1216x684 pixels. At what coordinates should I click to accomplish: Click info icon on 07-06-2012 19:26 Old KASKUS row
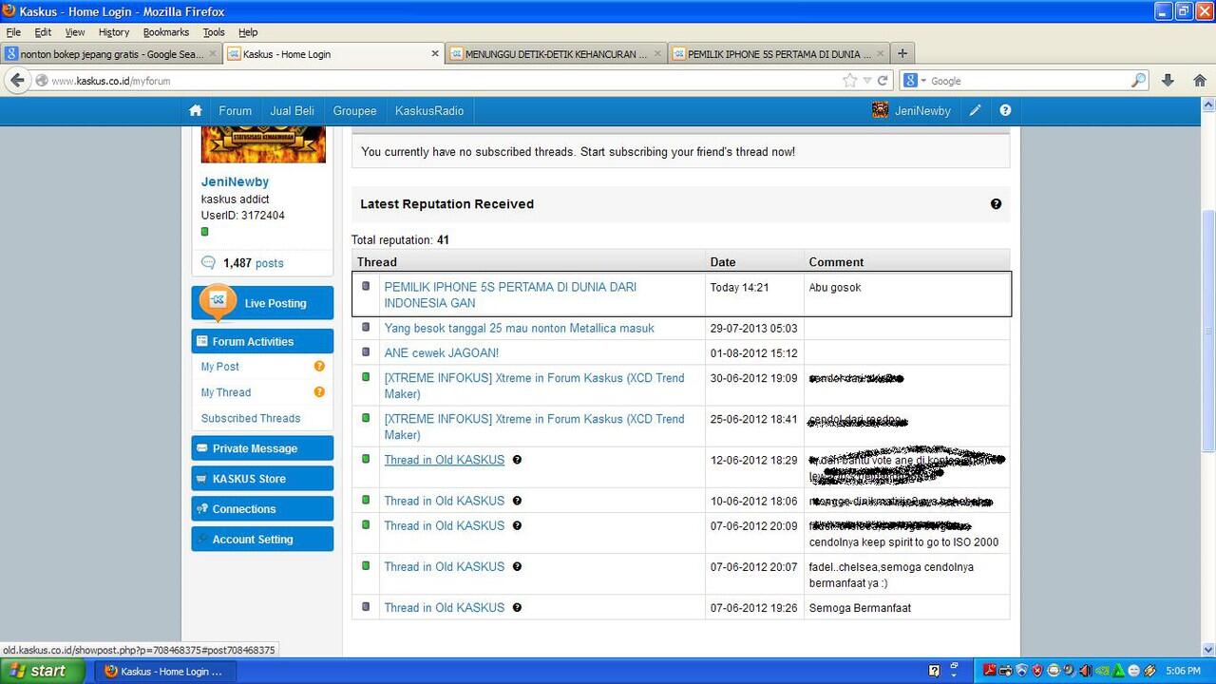pyautogui.click(x=517, y=606)
